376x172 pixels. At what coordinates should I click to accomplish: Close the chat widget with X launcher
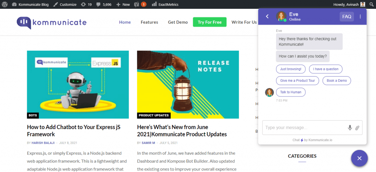click(359, 158)
